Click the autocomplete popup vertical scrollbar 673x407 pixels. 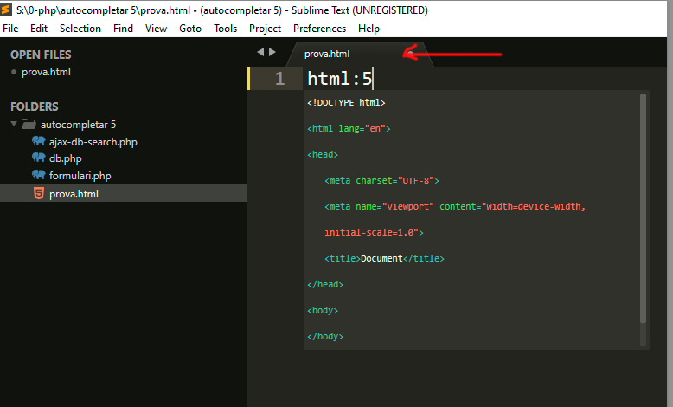643,208
